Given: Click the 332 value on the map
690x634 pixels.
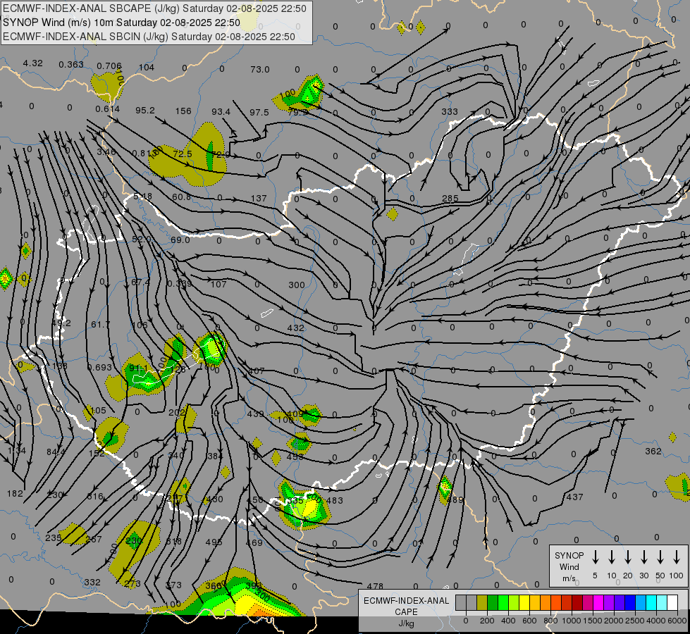Looking at the screenshot, I should [x=92, y=582].
